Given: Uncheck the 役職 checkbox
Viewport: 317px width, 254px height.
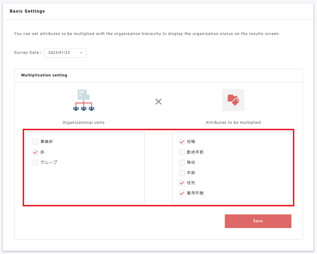Looking at the screenshot, I should click(182, 142).
